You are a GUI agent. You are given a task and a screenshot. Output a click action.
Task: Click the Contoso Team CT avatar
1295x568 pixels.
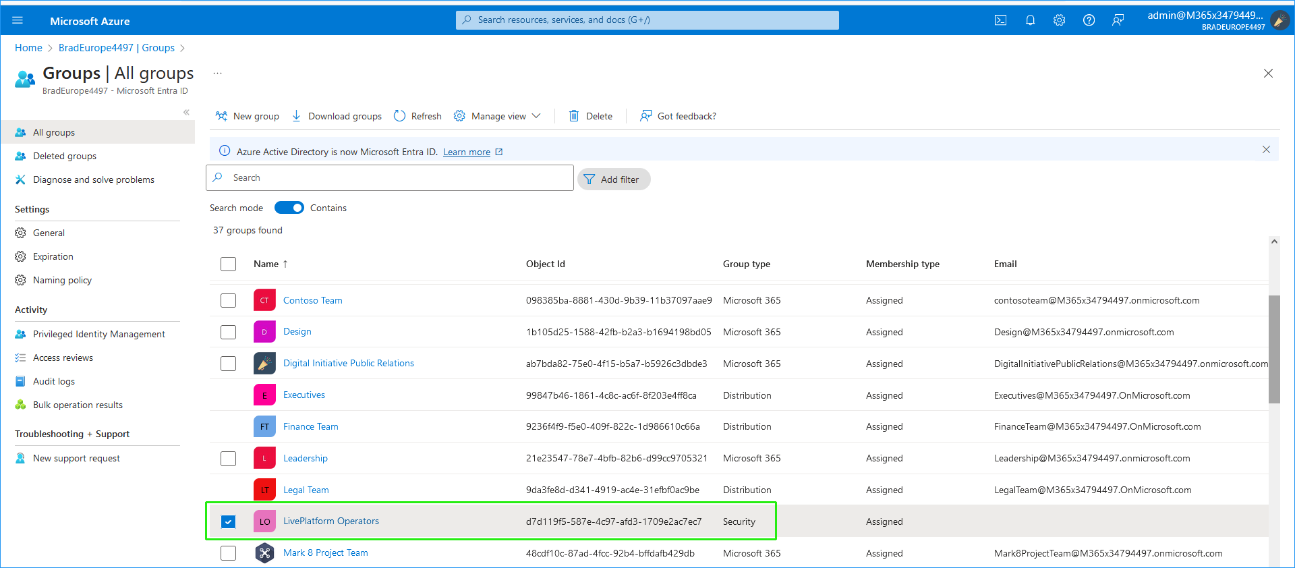[264, 300]
